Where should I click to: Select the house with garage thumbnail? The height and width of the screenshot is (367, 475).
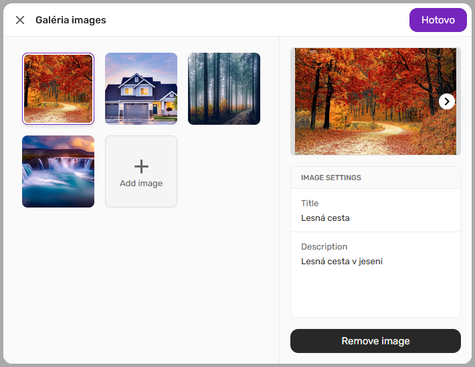click(x=141, y=89)
